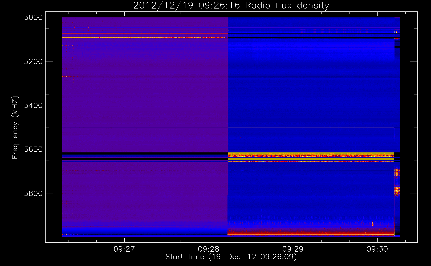The height and width of the screenshot is (266, 431).
Task: Click the 3400 frequency tick label
Action: [x=33, y=105]
